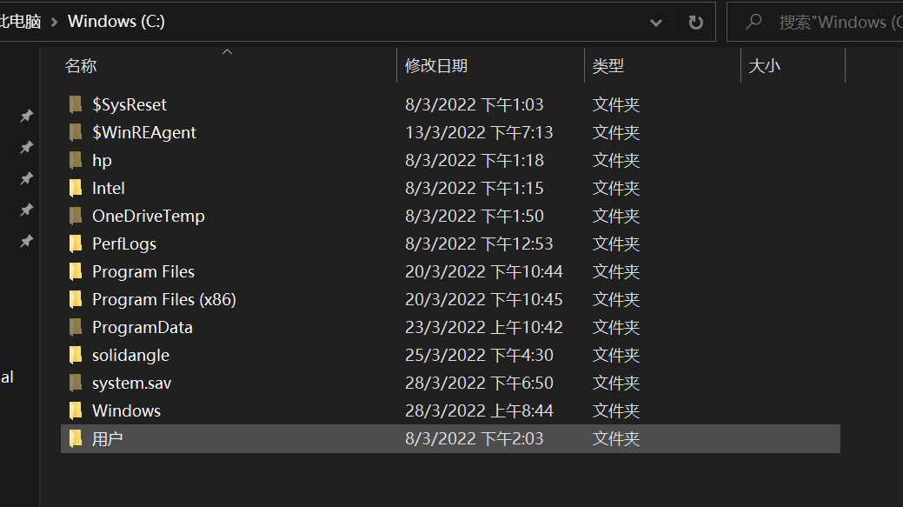903x507 pixels.
Task: Open the Program Files folder
Action: coord(143,270)
